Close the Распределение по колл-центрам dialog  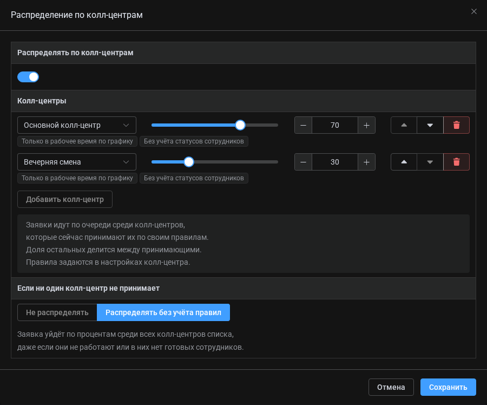(x=473, y=11)
